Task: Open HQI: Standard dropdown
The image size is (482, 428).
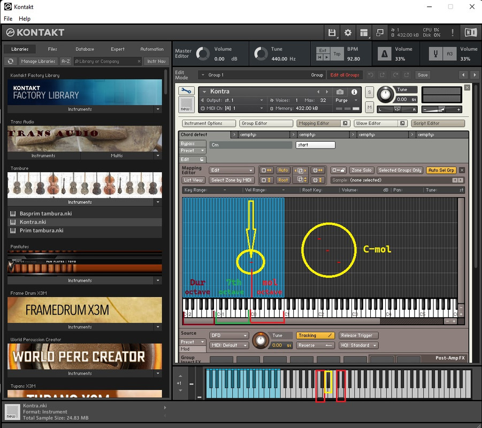Action: tap(358, 345)
